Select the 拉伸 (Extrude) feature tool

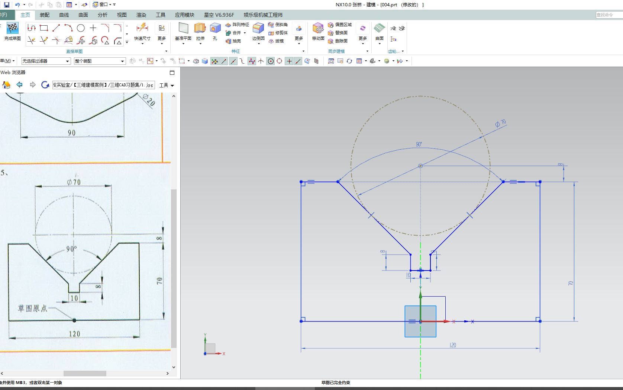pyautogui.click(x=199, y=30)
